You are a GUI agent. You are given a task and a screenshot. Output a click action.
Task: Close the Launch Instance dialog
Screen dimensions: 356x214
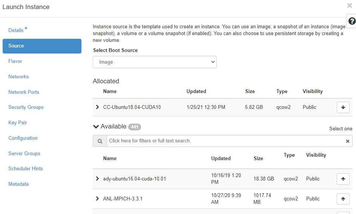point(350,6)
